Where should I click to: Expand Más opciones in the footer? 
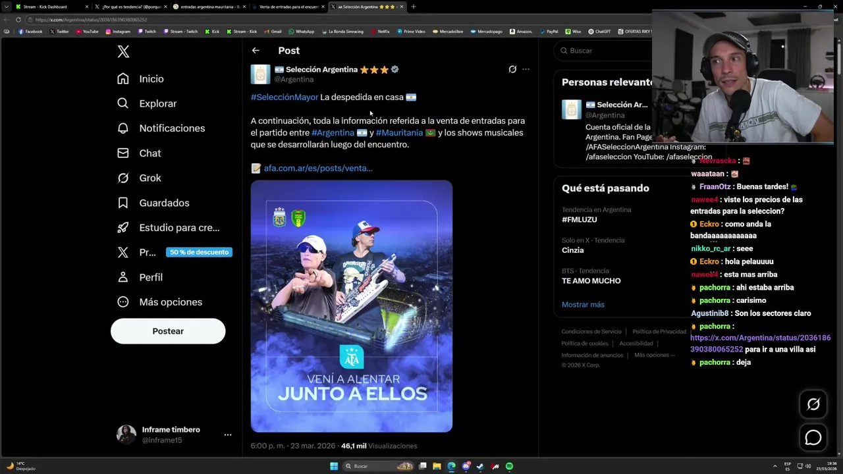click(x=655, y=355)
